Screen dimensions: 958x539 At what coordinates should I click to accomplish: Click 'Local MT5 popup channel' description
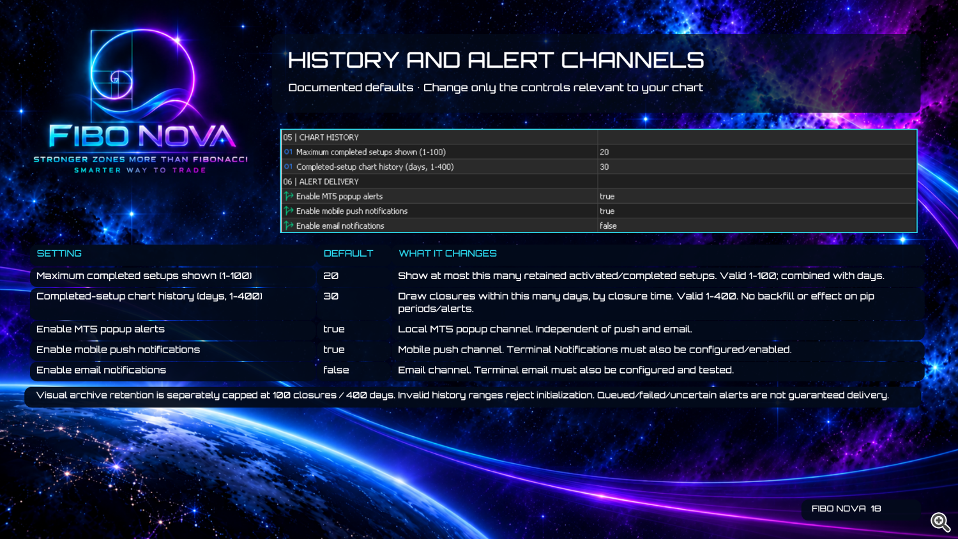545,330
